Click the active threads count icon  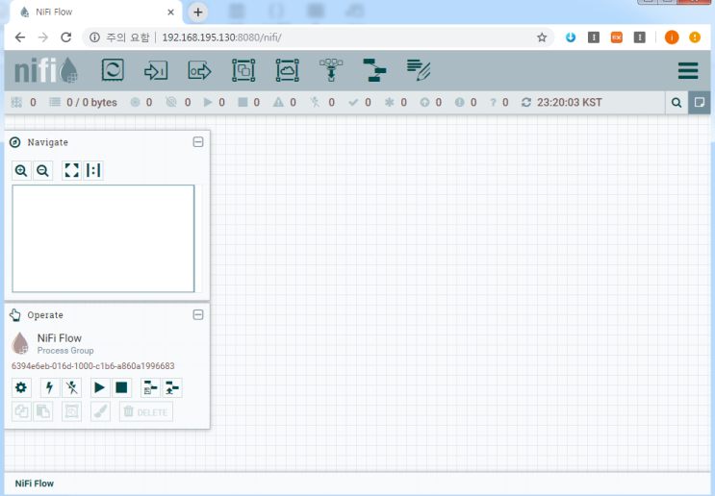click(x=16, y=103)
